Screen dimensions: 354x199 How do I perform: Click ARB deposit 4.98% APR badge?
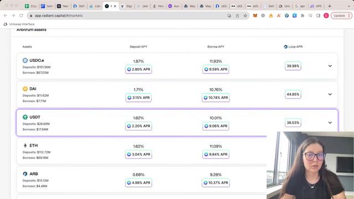tap(139, 183)
